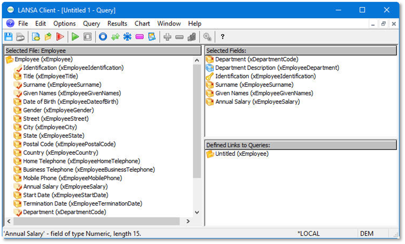The height and width of the screenshot is (244, 405).
Task: Click the blue asterisk toolbar icon
Action: tap(127, 37)
